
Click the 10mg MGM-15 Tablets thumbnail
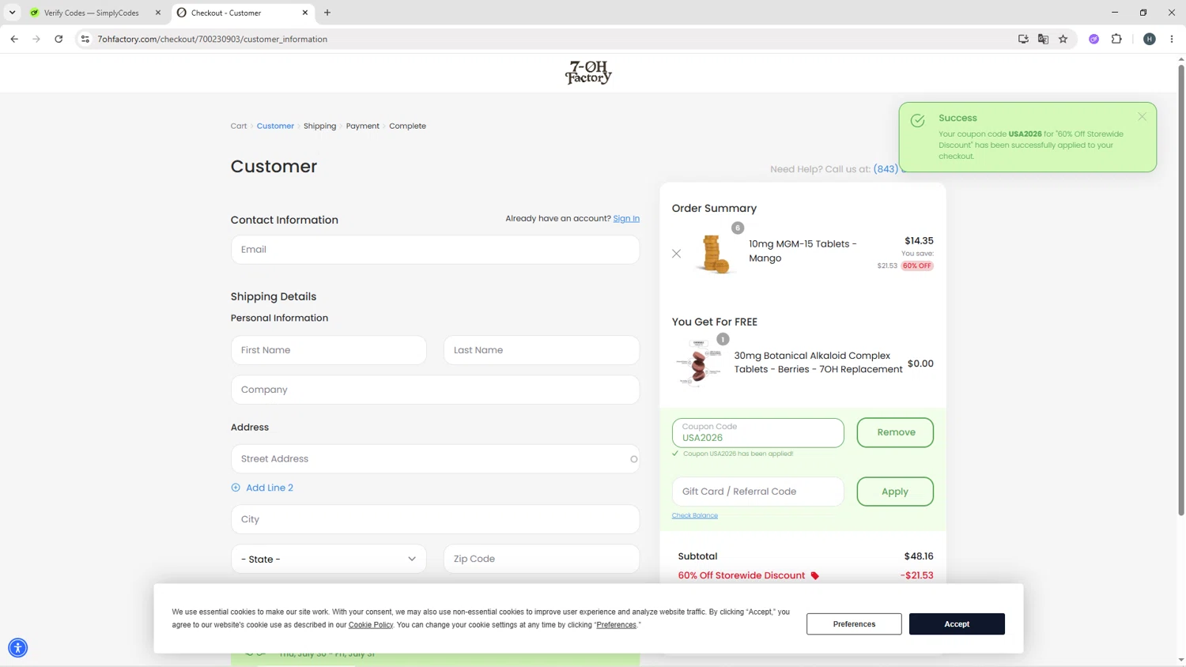713,254
